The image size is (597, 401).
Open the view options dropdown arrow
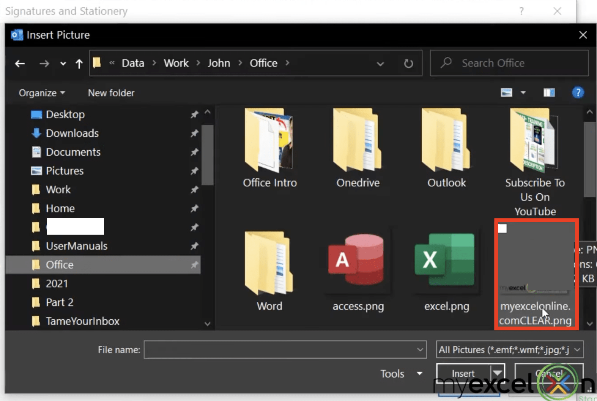tap(523, 93)
